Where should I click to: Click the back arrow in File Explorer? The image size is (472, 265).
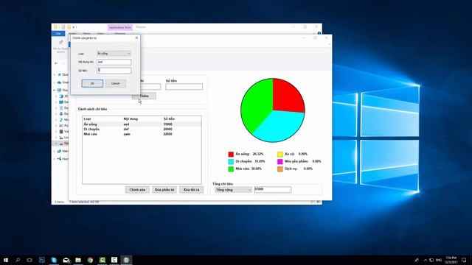[x=56, y=63]
